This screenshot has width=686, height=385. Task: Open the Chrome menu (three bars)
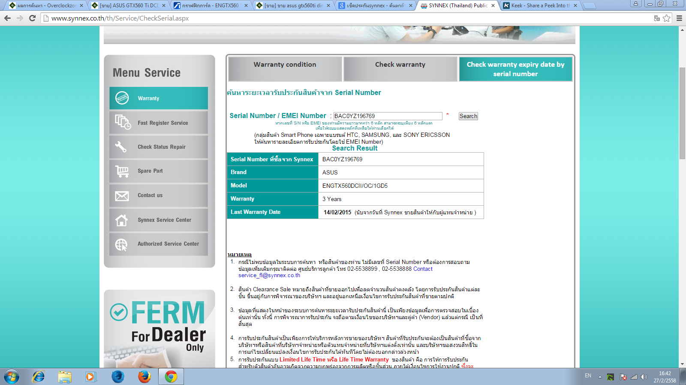tap(679, 18)
